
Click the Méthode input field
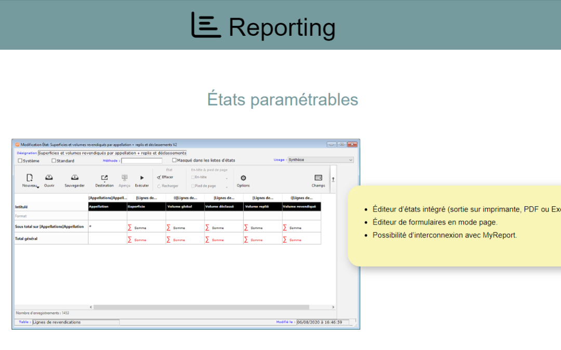[142, 161]
